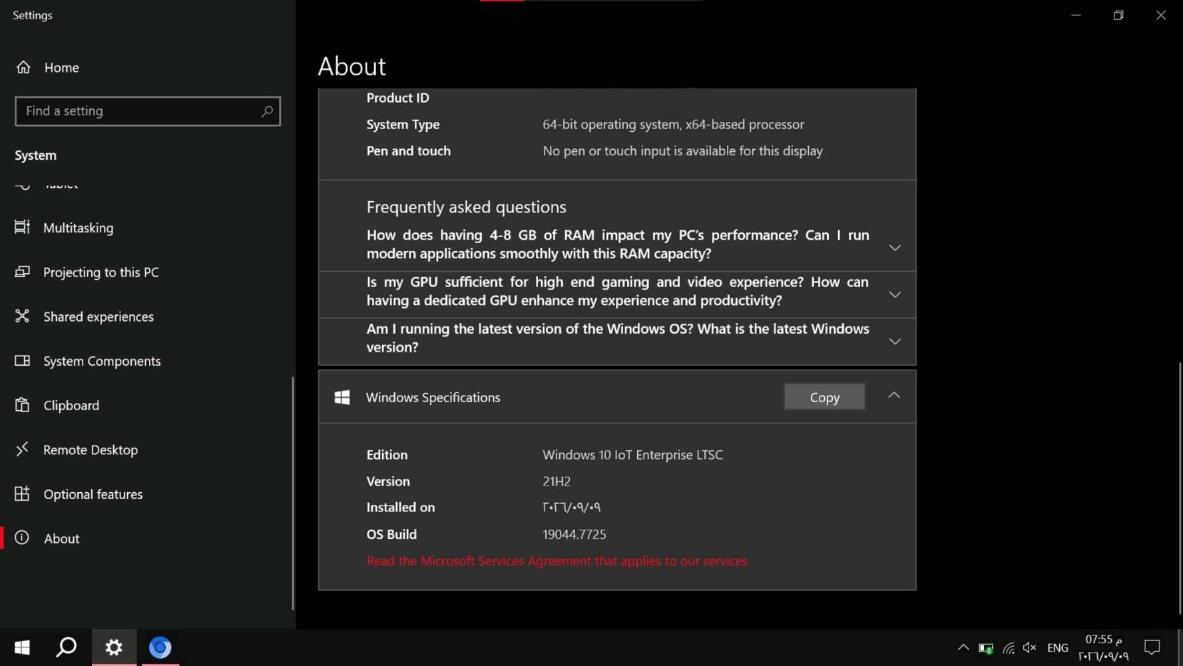This screenshot has width=1183, height=666.
Task: Open the Multitasking page
Action: [79, 228]
